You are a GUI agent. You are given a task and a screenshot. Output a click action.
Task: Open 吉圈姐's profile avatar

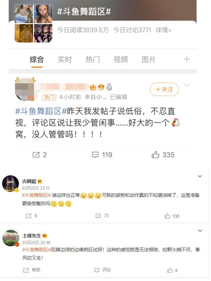[x=11, y=184]
